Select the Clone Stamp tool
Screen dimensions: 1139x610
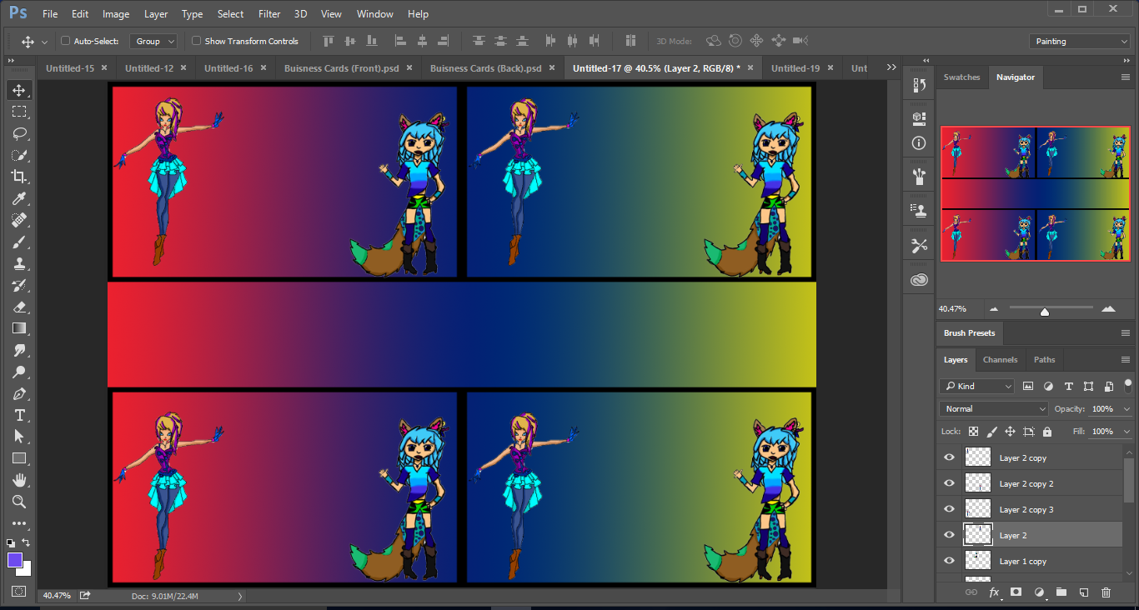pyautogui.click(x=18, y=263)
